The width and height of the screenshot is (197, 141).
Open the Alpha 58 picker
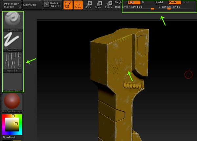[x=12, y=62]
